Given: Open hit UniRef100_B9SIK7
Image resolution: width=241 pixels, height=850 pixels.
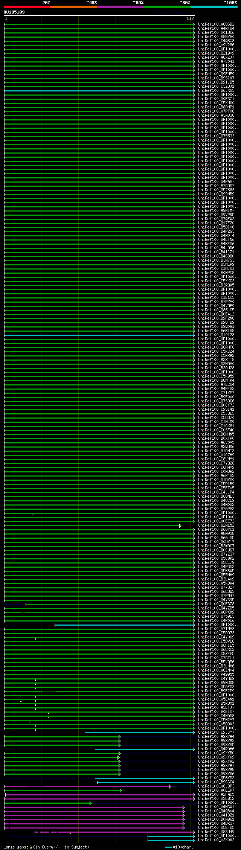Looking at the screenshot, I should (x=216, y=78).
